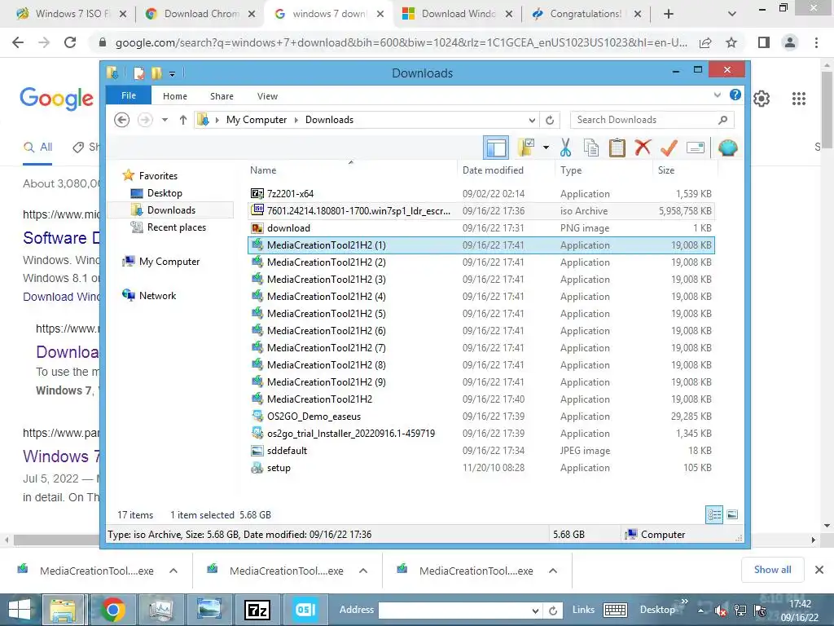Toggle the navigation pane layout icon
834x626 pixels.
click(x=496, y=148)
